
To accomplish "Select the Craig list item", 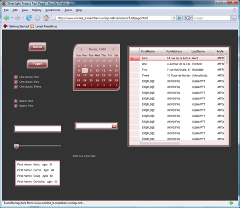I will [37, 176].
